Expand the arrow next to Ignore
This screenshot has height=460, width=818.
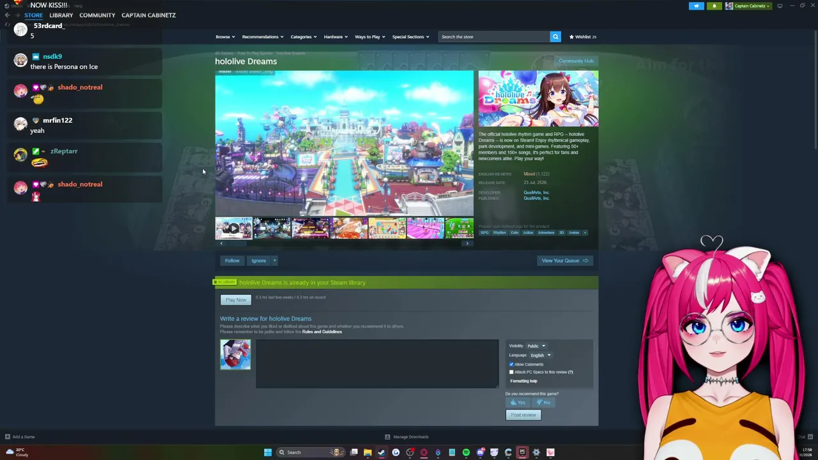[274, 261]
